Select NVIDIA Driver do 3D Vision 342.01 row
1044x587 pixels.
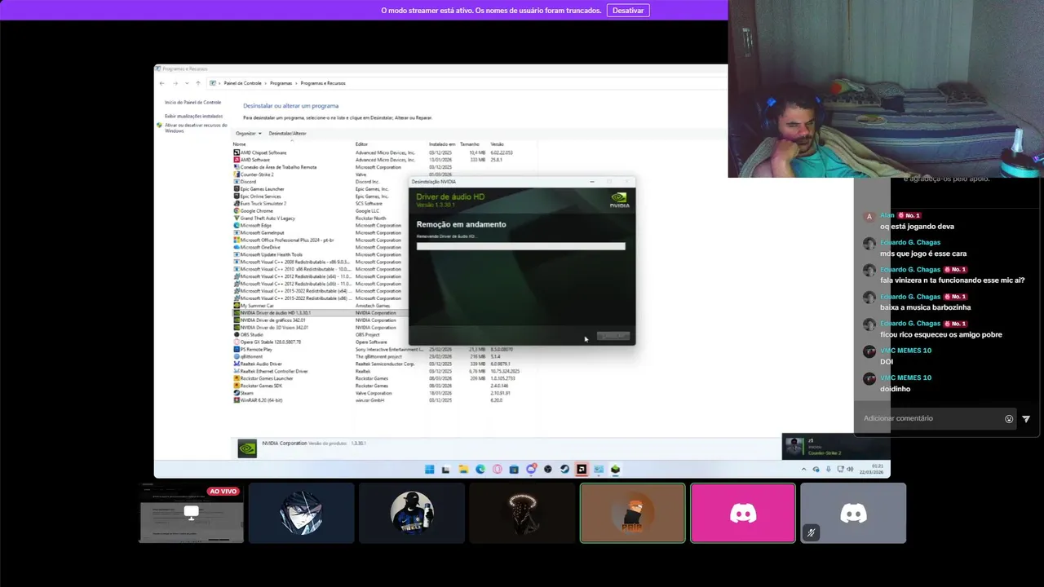click(x=320, y=328)
